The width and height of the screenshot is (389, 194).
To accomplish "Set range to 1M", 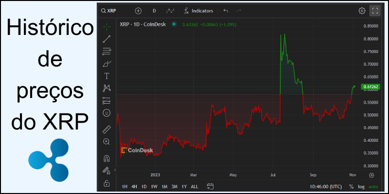I will [164, 187].
